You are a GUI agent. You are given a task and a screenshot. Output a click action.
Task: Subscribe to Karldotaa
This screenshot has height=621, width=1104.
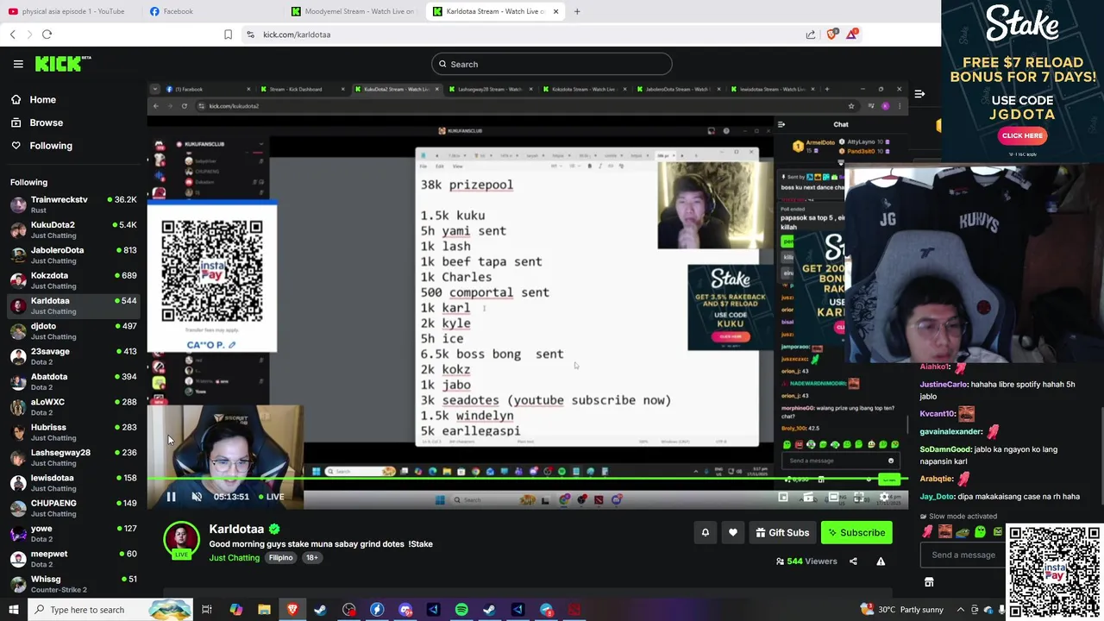point(856,533)
